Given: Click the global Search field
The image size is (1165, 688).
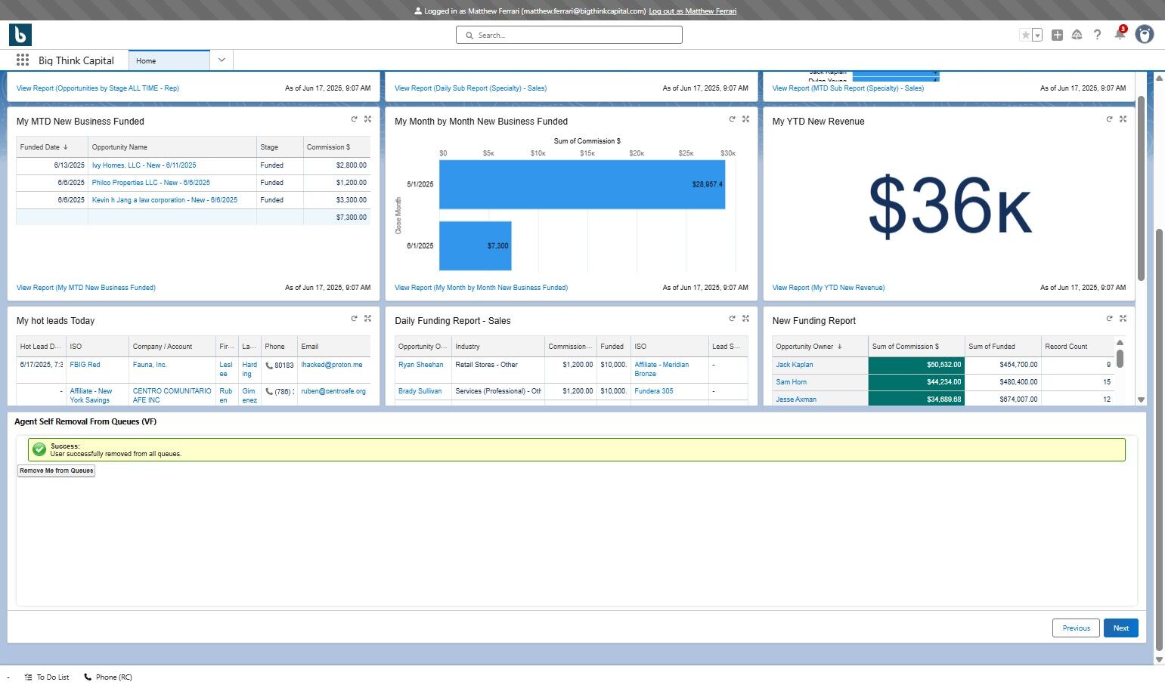Looking at the screenshot, I should tap(569, 35).
